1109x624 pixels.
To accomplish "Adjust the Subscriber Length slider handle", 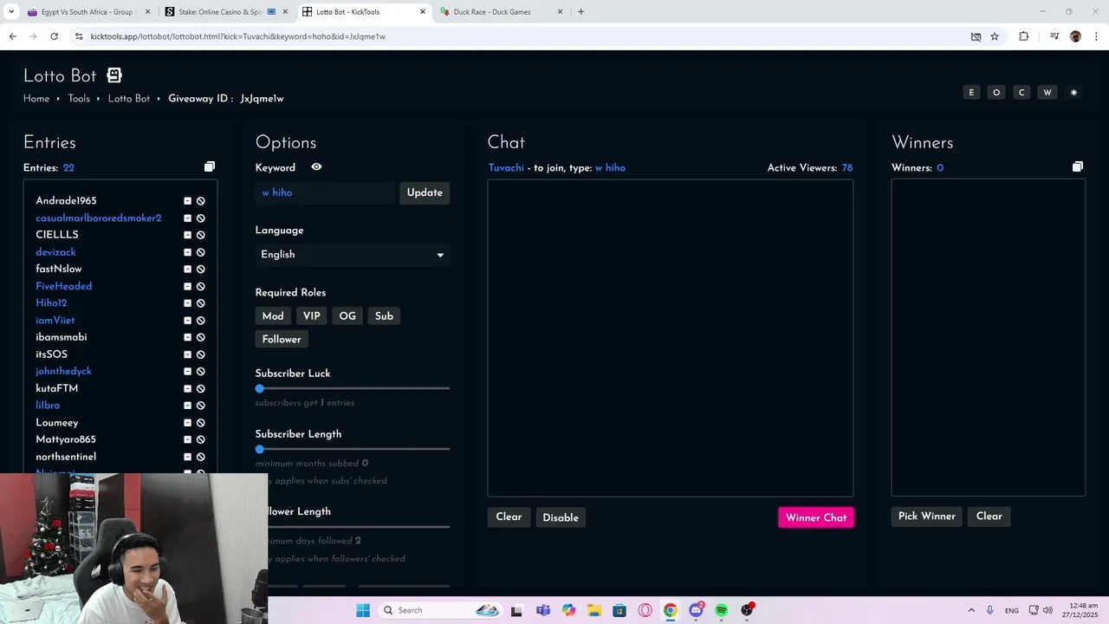I will click(x=260, y=449).
